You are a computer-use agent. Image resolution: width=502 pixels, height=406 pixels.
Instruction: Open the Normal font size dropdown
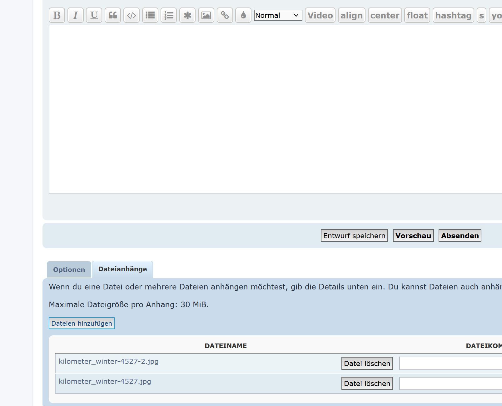coord(278,15)
